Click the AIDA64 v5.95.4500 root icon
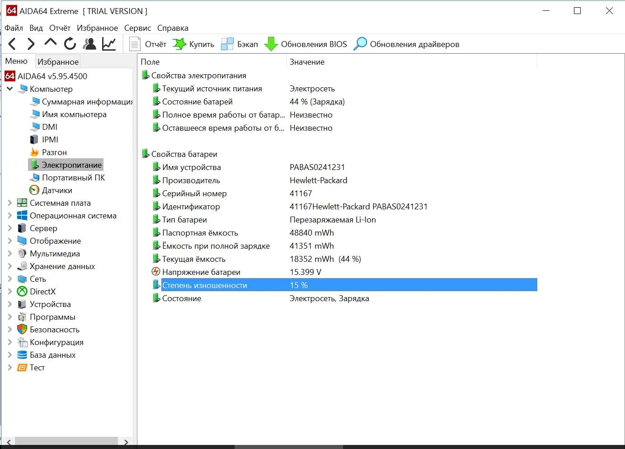The height and width of the screenshot is (449, 625). pyautogui.click(x=10, y=76)
